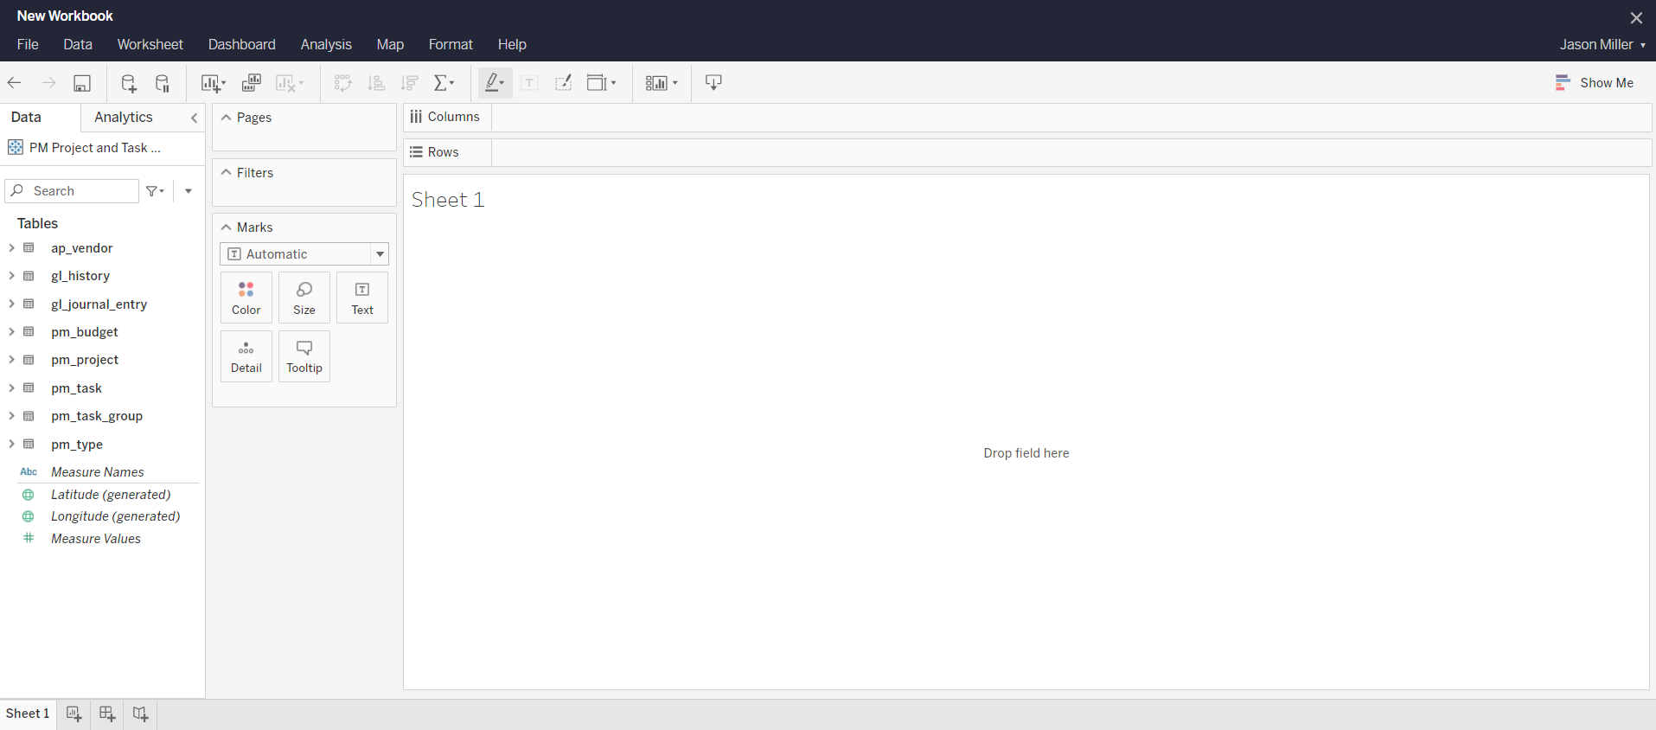The height and width of the screenshot is (730, 1656).
Task: Click the Save disk icon
Action: tap(82, 83)
